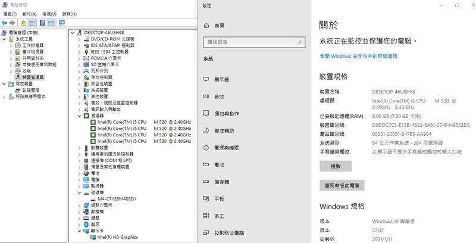Open 顯示器 display settings
Viewport: 476px width, 243px height.
[221, 79]
